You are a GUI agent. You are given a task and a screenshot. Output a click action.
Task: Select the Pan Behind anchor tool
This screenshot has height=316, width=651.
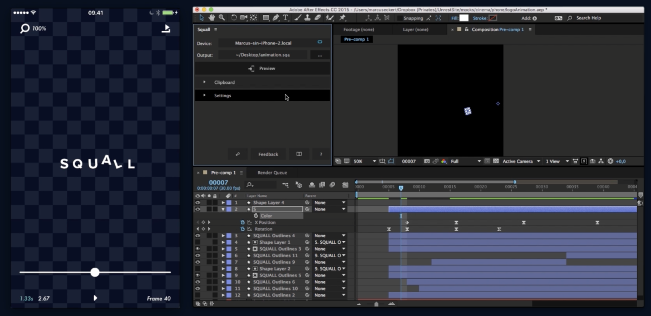253,18
